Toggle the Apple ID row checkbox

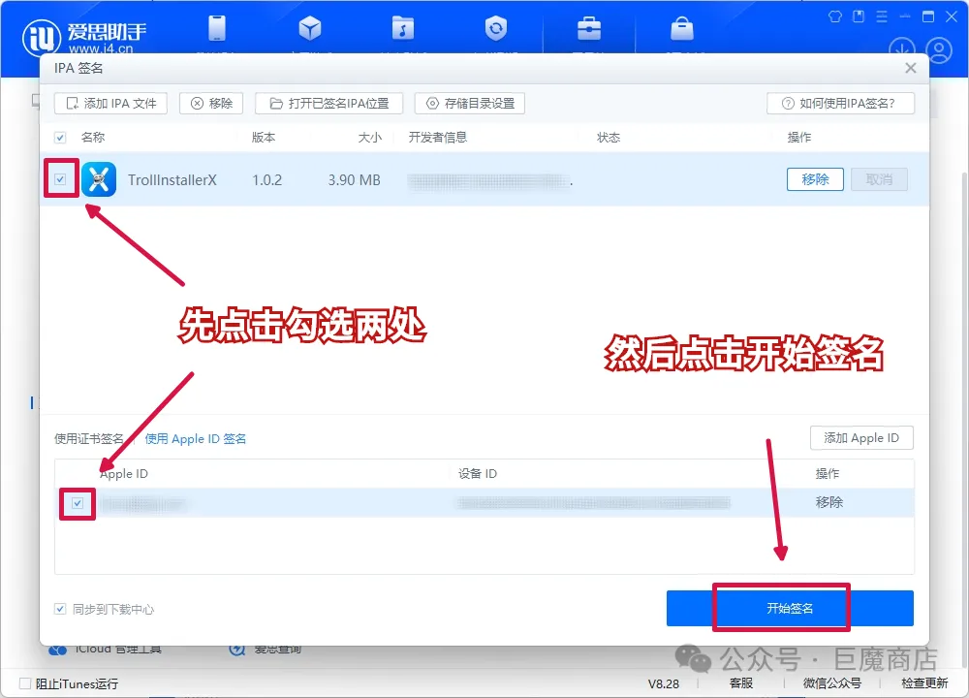click(78, 503)
